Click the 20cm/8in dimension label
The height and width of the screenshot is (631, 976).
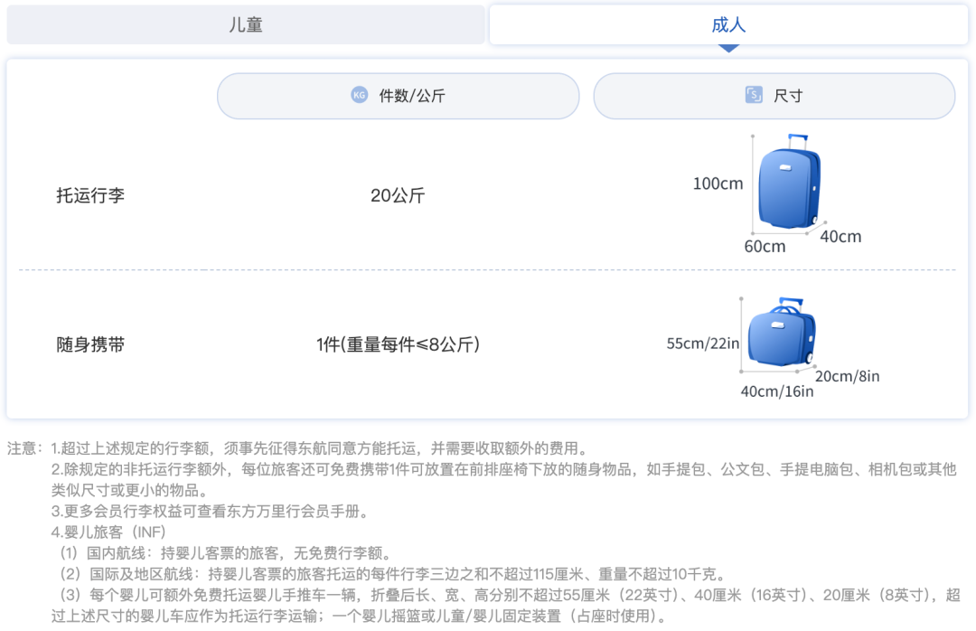[847, 376]
